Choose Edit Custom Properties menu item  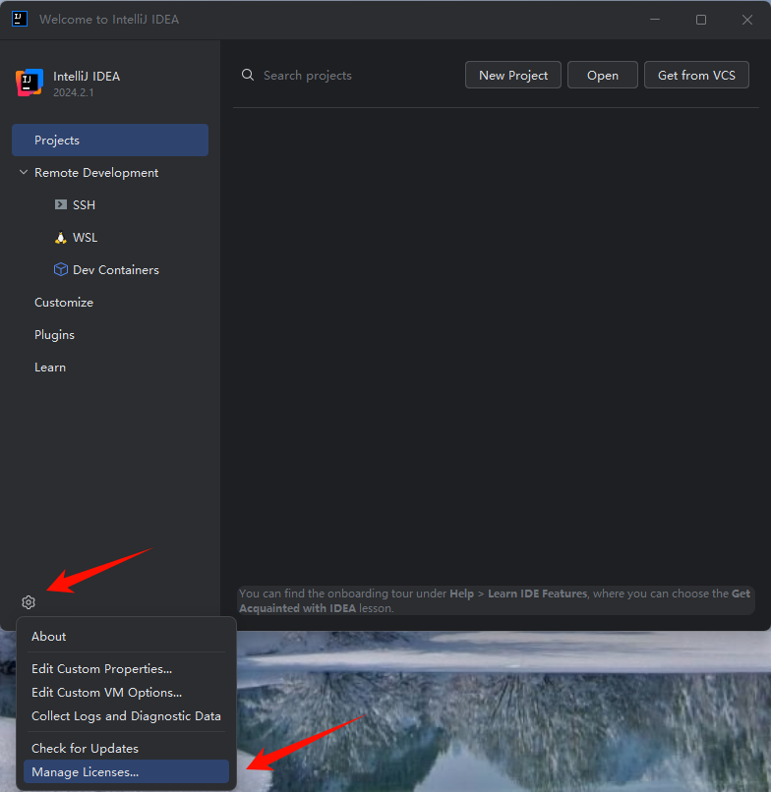[126, 669]
